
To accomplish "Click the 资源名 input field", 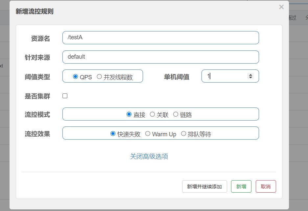I will pos(160,38).
